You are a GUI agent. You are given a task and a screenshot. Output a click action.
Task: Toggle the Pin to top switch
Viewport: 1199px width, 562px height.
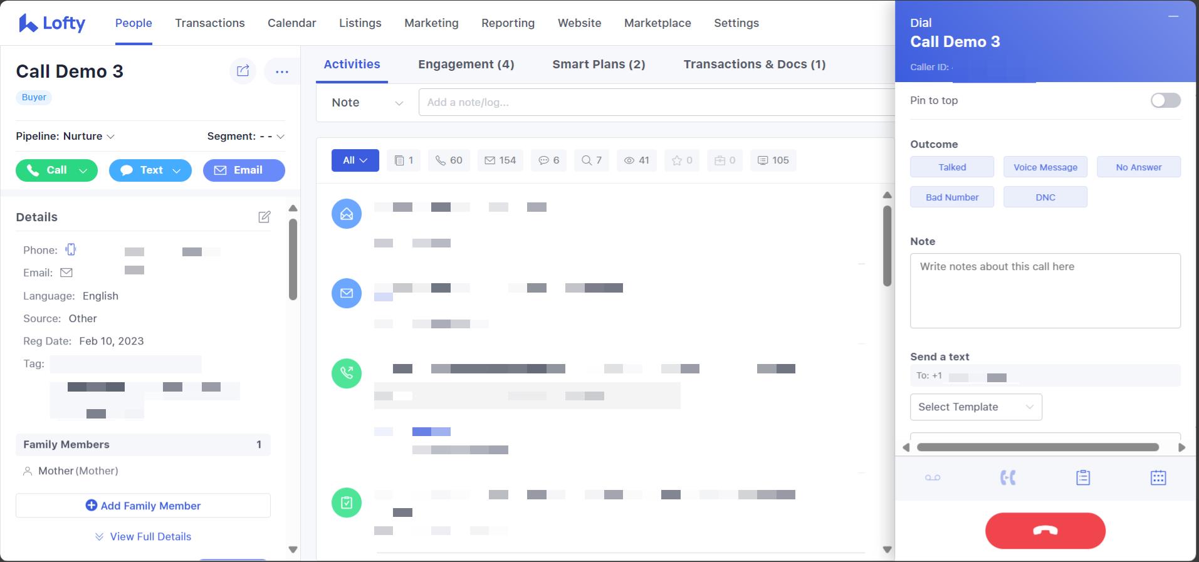tap(1165, 100)
